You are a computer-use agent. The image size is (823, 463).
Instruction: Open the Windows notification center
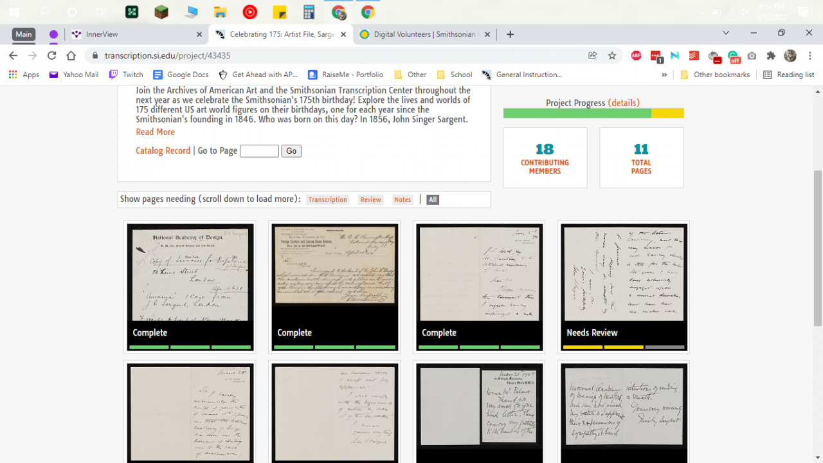tap(803, 12)
